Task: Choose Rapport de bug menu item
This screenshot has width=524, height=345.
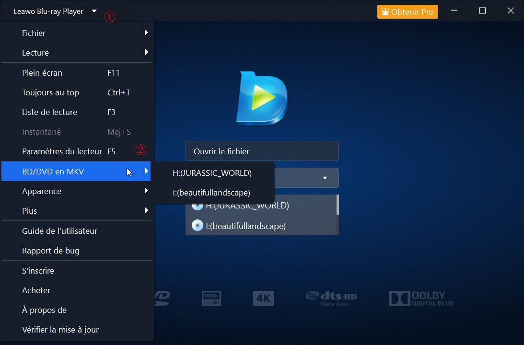Action: tap(77, 251)
